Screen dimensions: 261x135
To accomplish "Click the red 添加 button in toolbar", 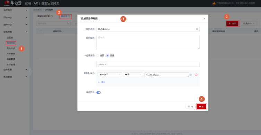I will point(233,24).
